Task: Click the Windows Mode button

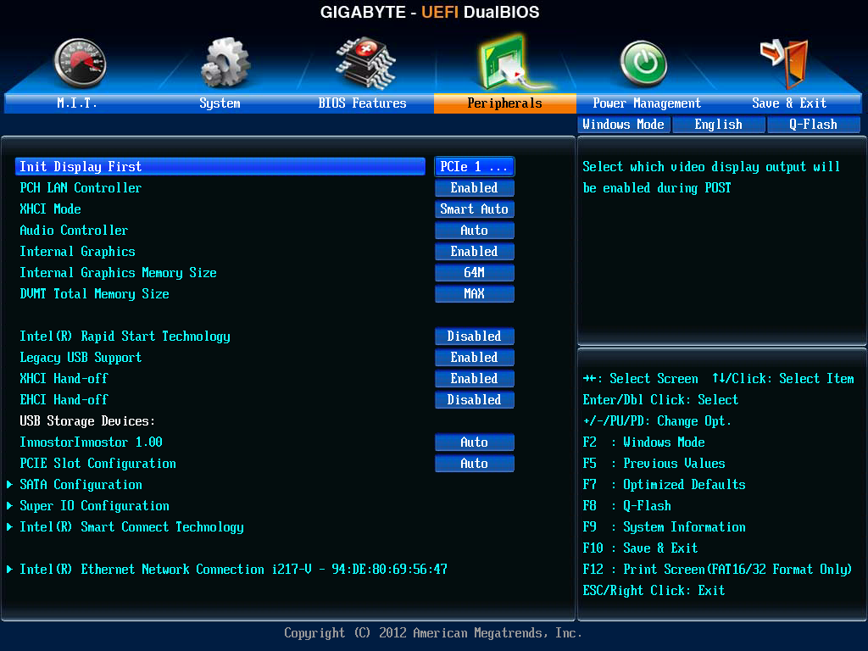Action: [624, 125]
